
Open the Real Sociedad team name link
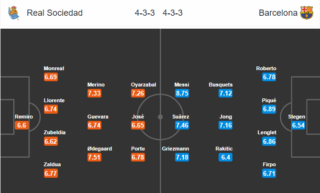coord(55,13)
